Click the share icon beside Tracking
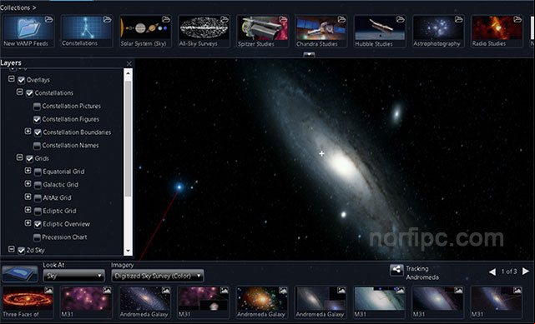 [396, 270]
